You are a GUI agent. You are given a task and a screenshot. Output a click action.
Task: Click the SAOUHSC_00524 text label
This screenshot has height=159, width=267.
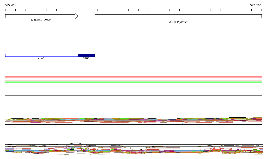[x=41, y=20]
